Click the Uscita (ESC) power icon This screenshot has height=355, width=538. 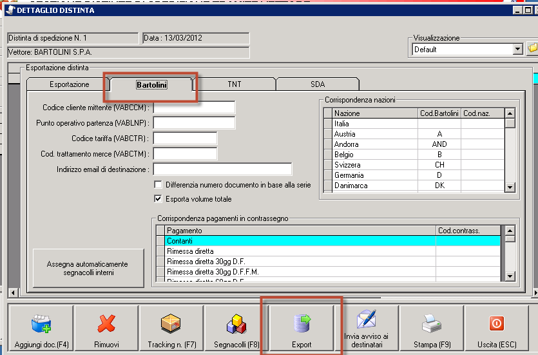(497, 327)
